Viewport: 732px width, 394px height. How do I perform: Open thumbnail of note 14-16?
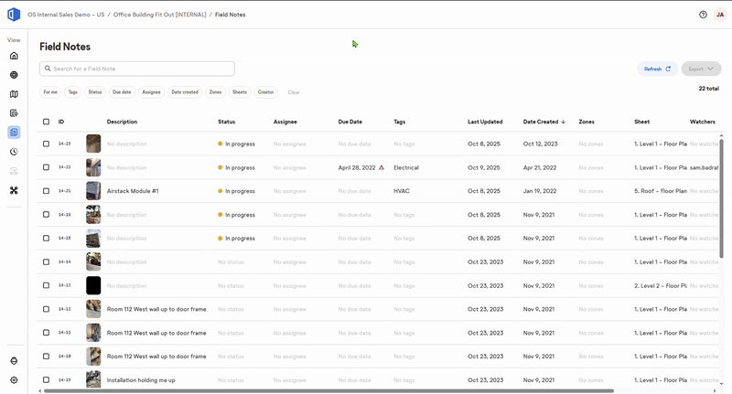93,215
